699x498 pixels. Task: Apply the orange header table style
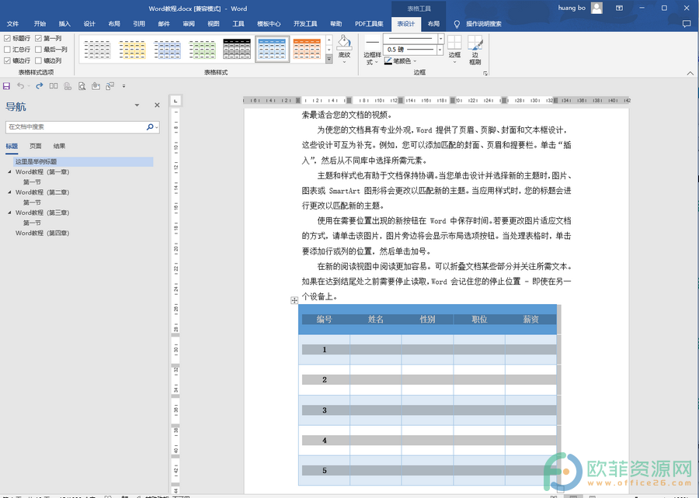click(307, 49)
